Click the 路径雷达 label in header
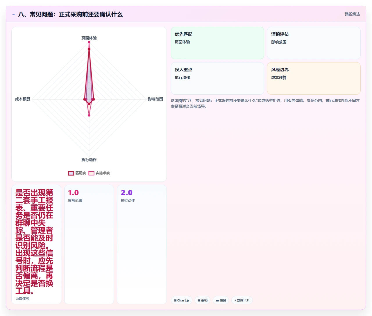 [x=352, y=14]
